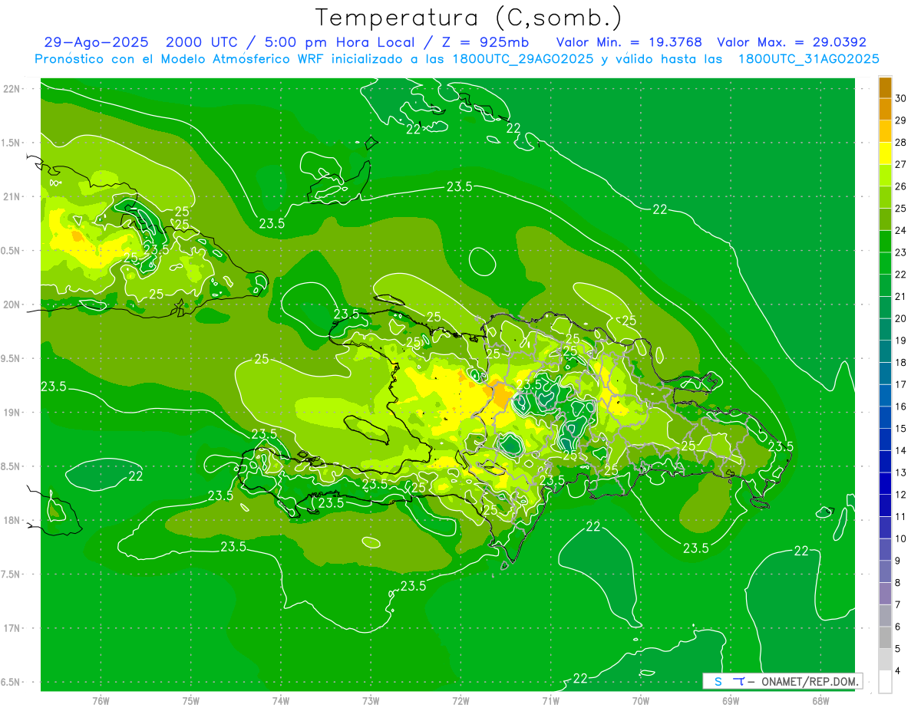Click the 23 value on the color scale

pyautogui.click(x=901, y=252)
